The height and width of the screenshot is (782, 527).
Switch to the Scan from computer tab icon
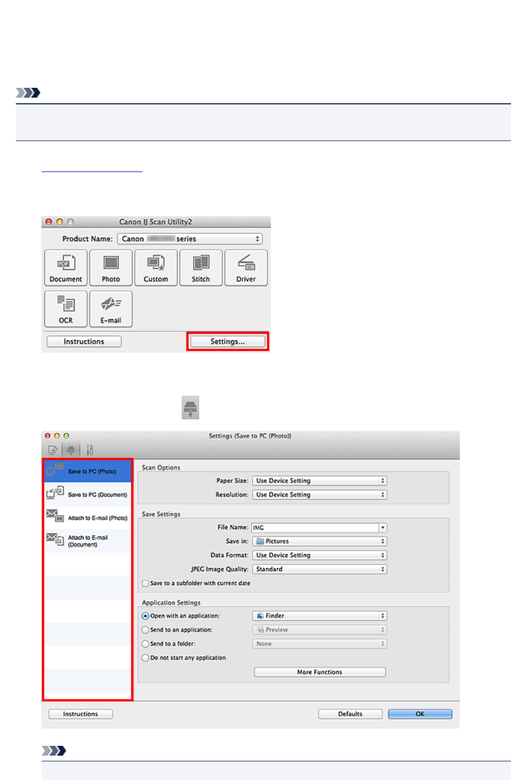point(53,450)
